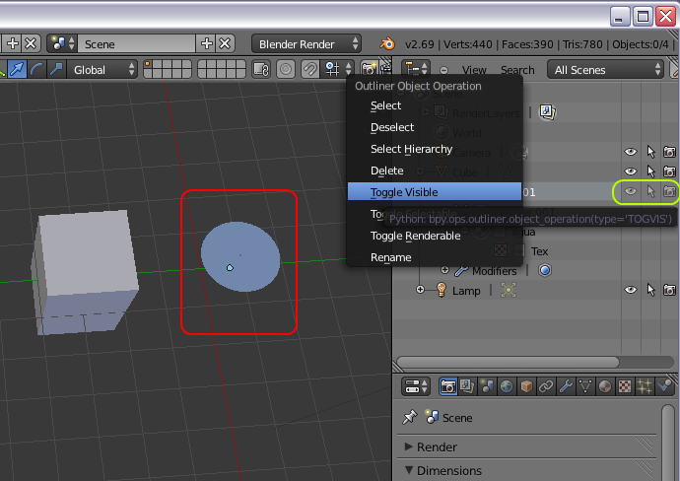Add a new scene with plus button
The image size is (680, 481).
(x=206, y=43)
